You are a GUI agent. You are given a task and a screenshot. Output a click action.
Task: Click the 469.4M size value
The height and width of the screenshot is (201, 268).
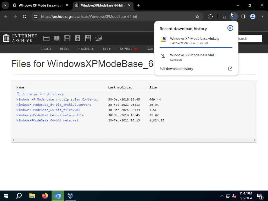pos(155,99)
